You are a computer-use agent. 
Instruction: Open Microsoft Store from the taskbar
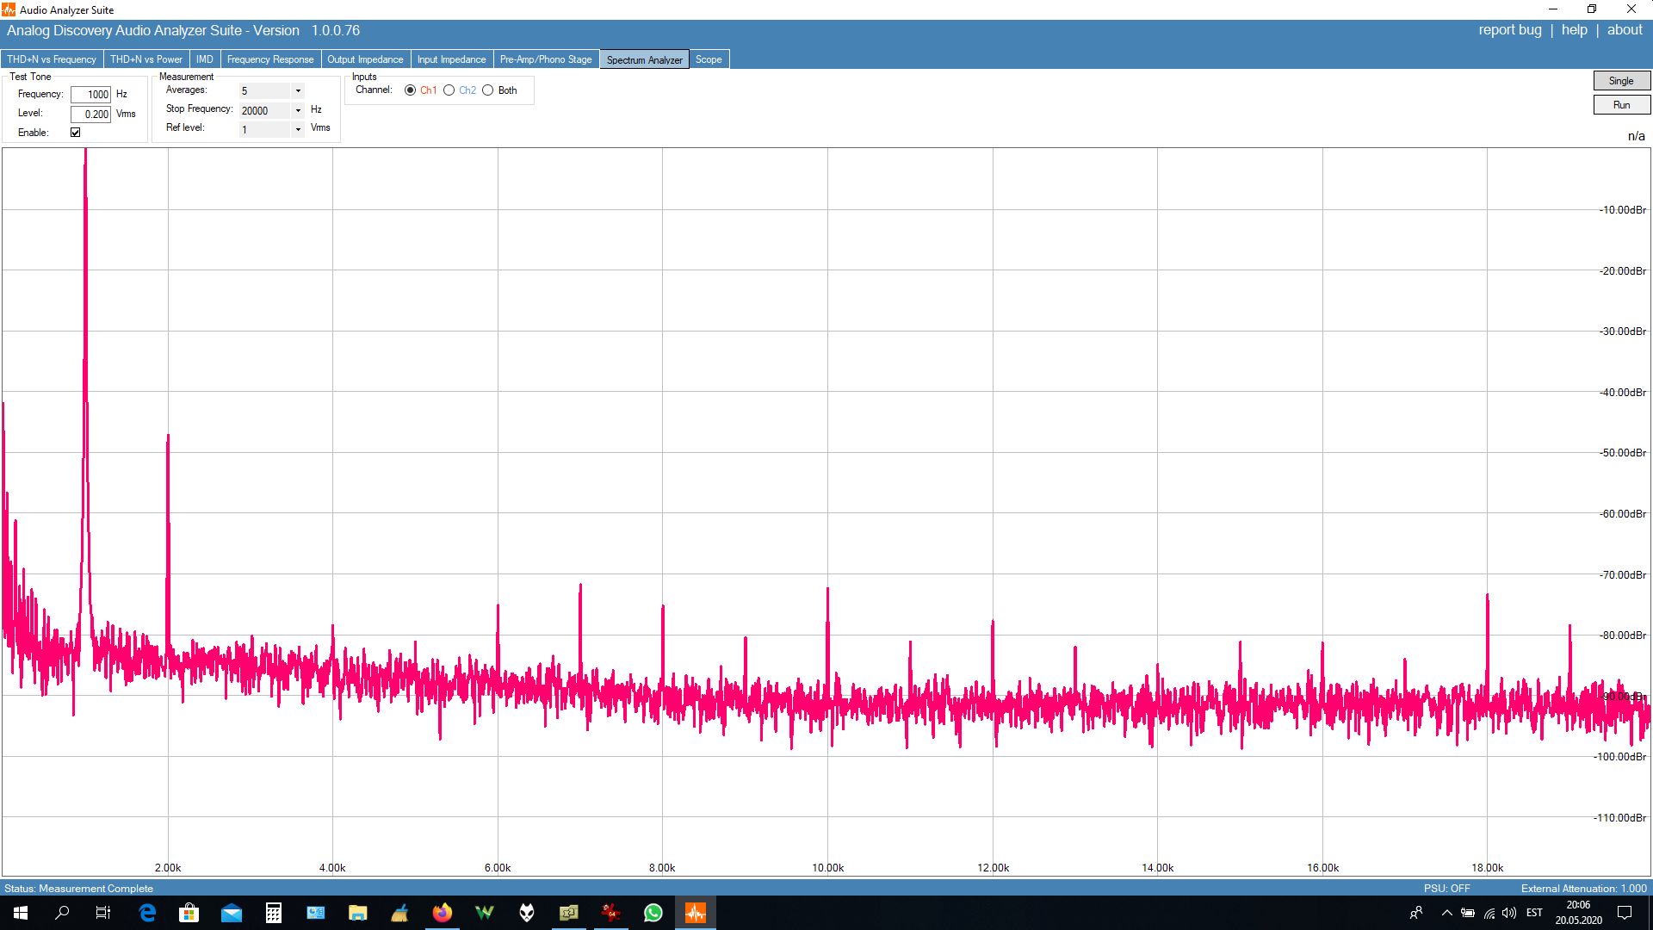189,913
